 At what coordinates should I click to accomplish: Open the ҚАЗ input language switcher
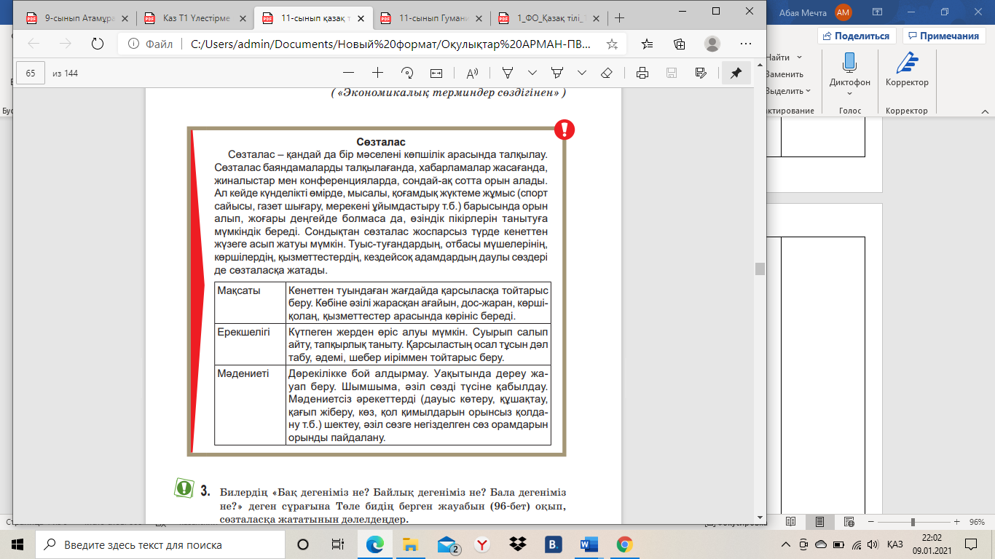point(895,544)
